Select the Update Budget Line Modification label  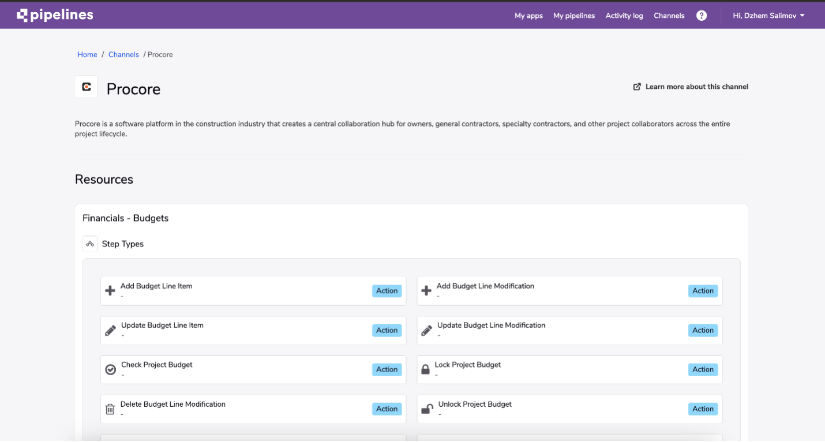(x=491, y=325)
